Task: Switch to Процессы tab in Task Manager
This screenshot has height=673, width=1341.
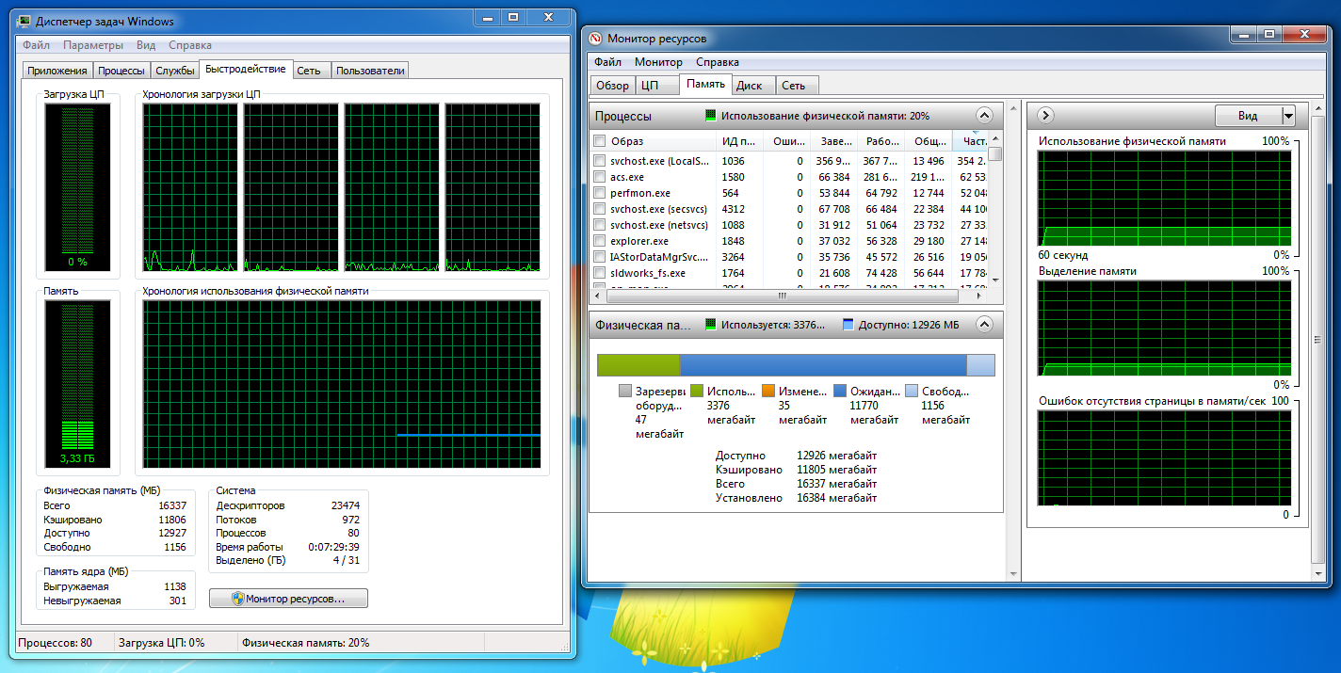Action: point(121,71)
